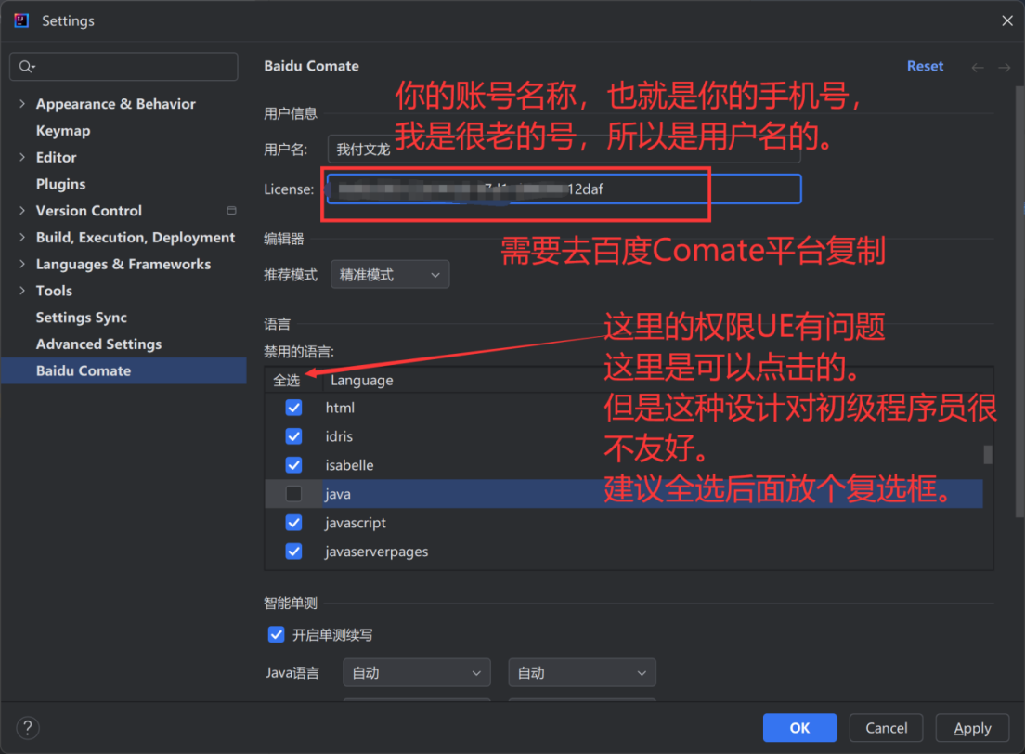Open Appearance & Behavior settings

point(116,104)
